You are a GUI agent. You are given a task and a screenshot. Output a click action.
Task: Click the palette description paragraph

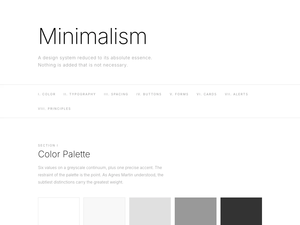101,175
